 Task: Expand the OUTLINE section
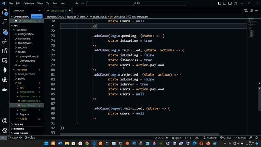pos(27,125)
